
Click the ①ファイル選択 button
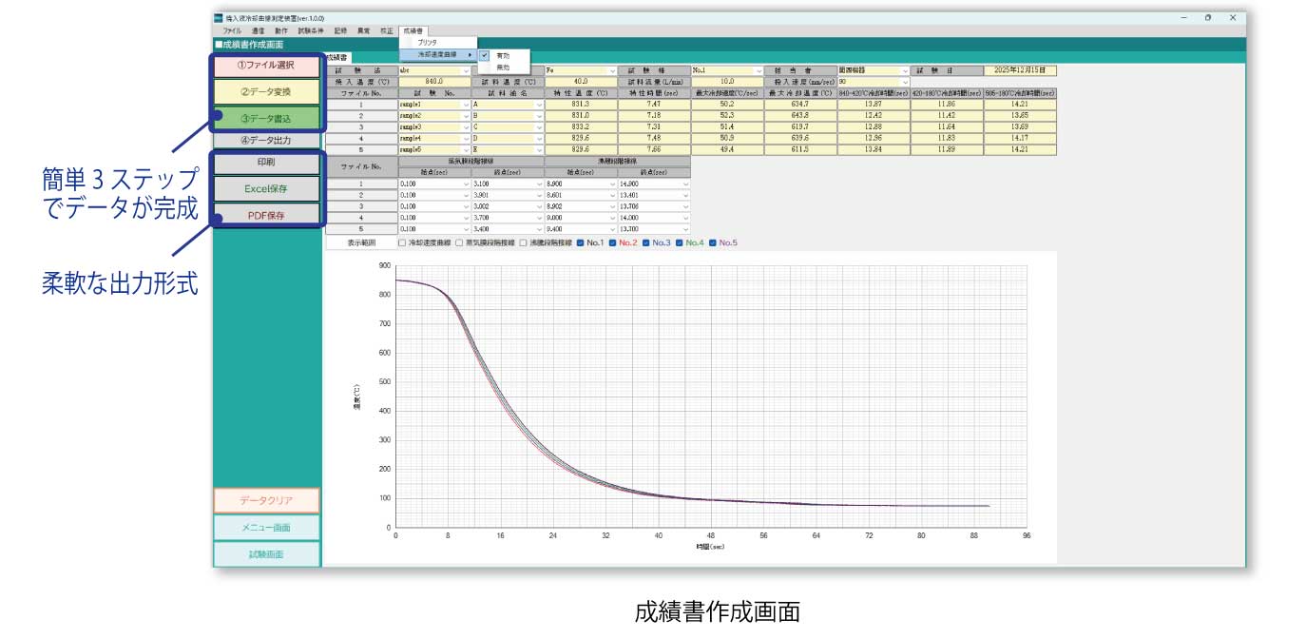tap(266, 66)
